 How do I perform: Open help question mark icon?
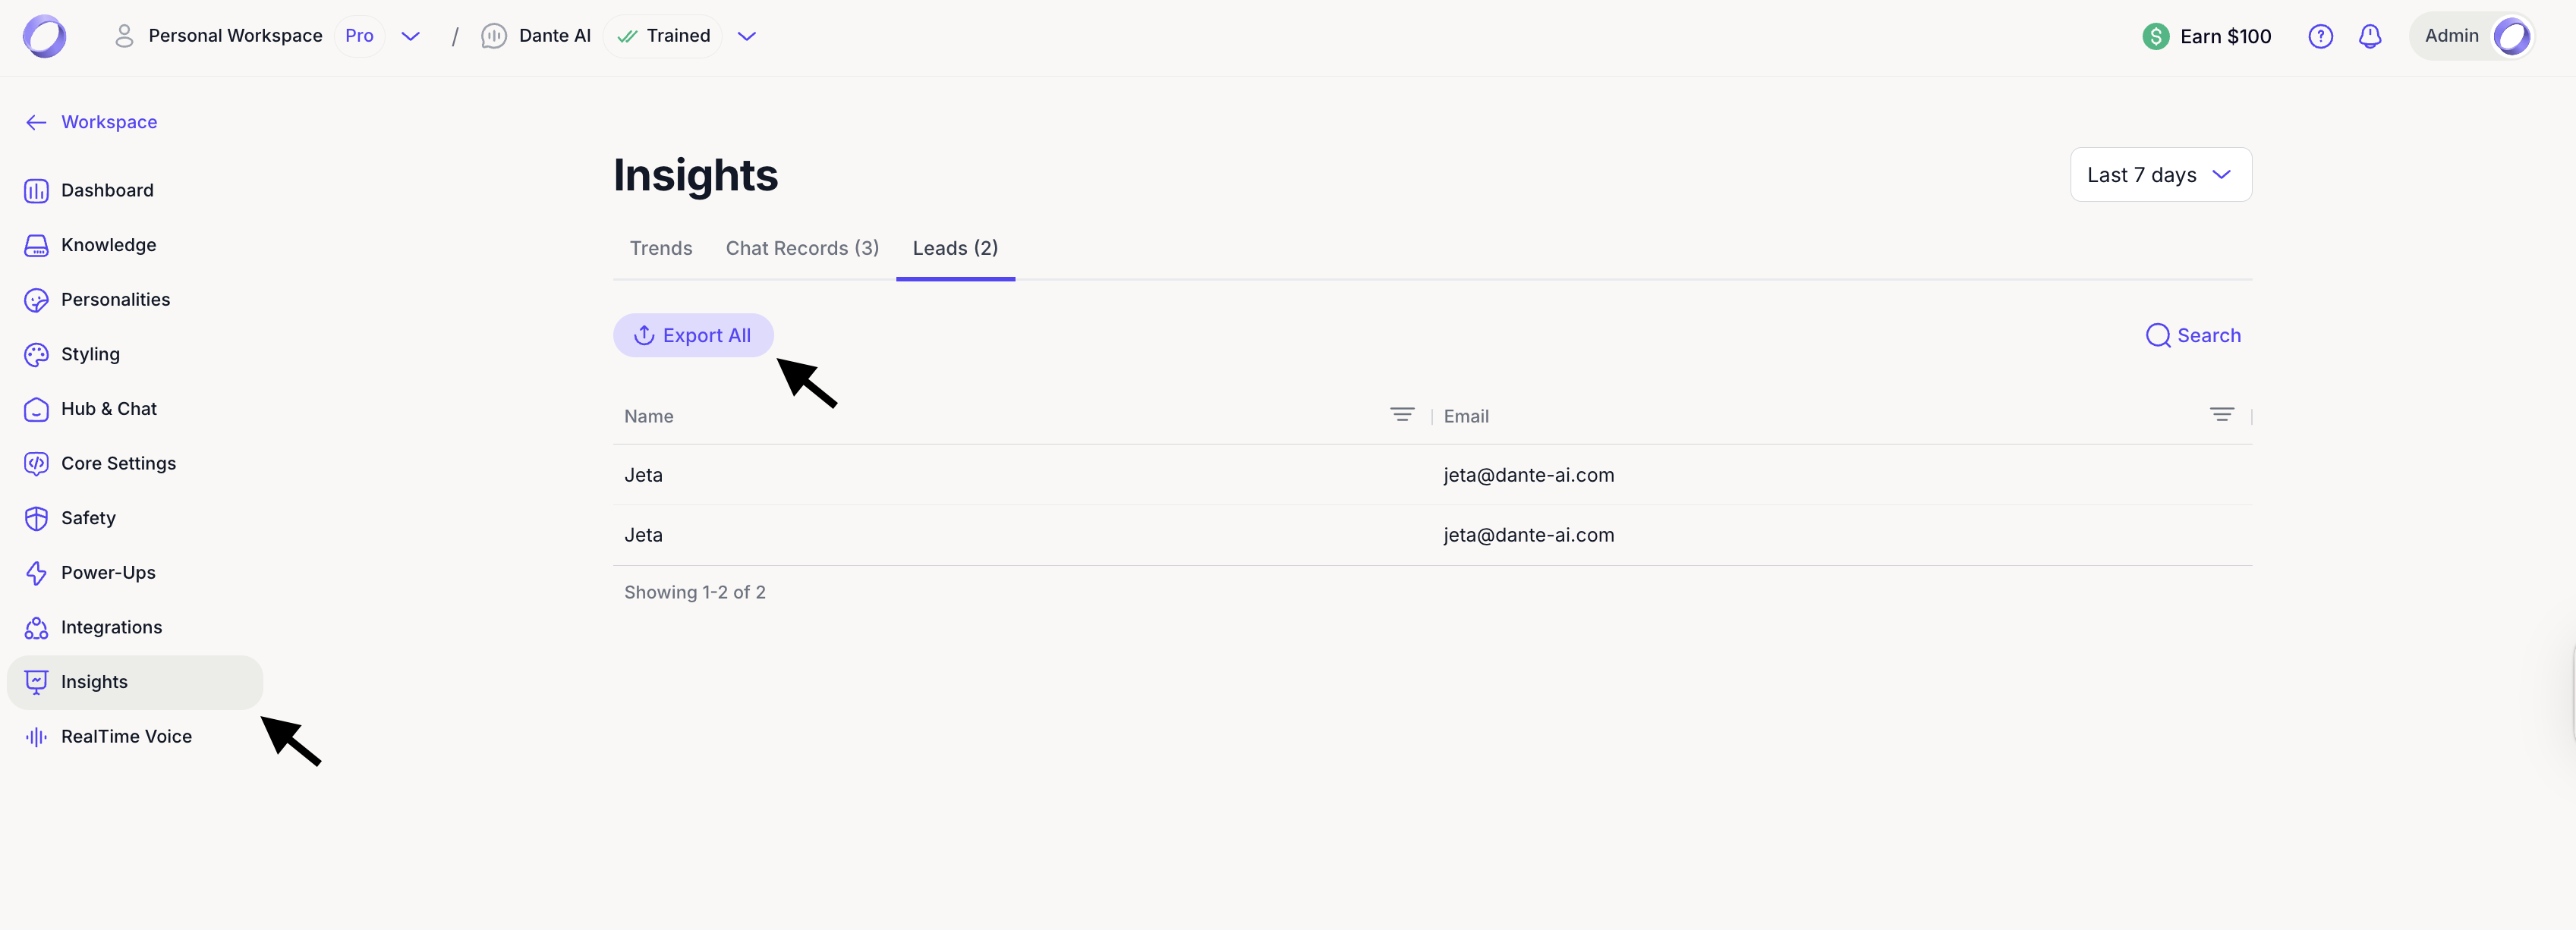(2320, 37)
